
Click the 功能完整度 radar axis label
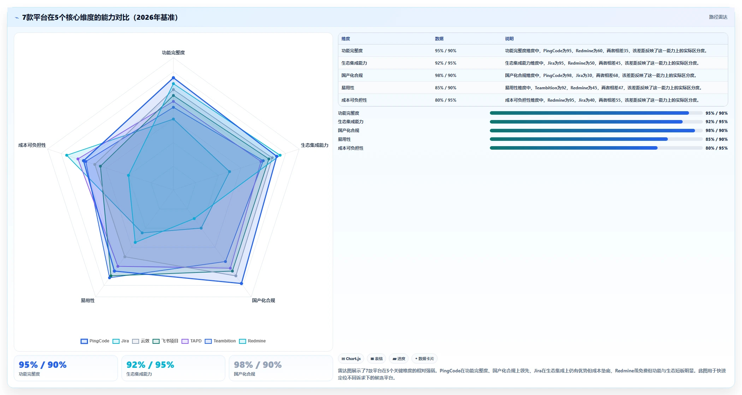(x=173, y=53)
